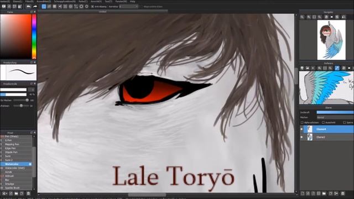Select the Edge Pen brush
Image resolution: width=354 pixels, height=199 pixels.
coord(16,148)
